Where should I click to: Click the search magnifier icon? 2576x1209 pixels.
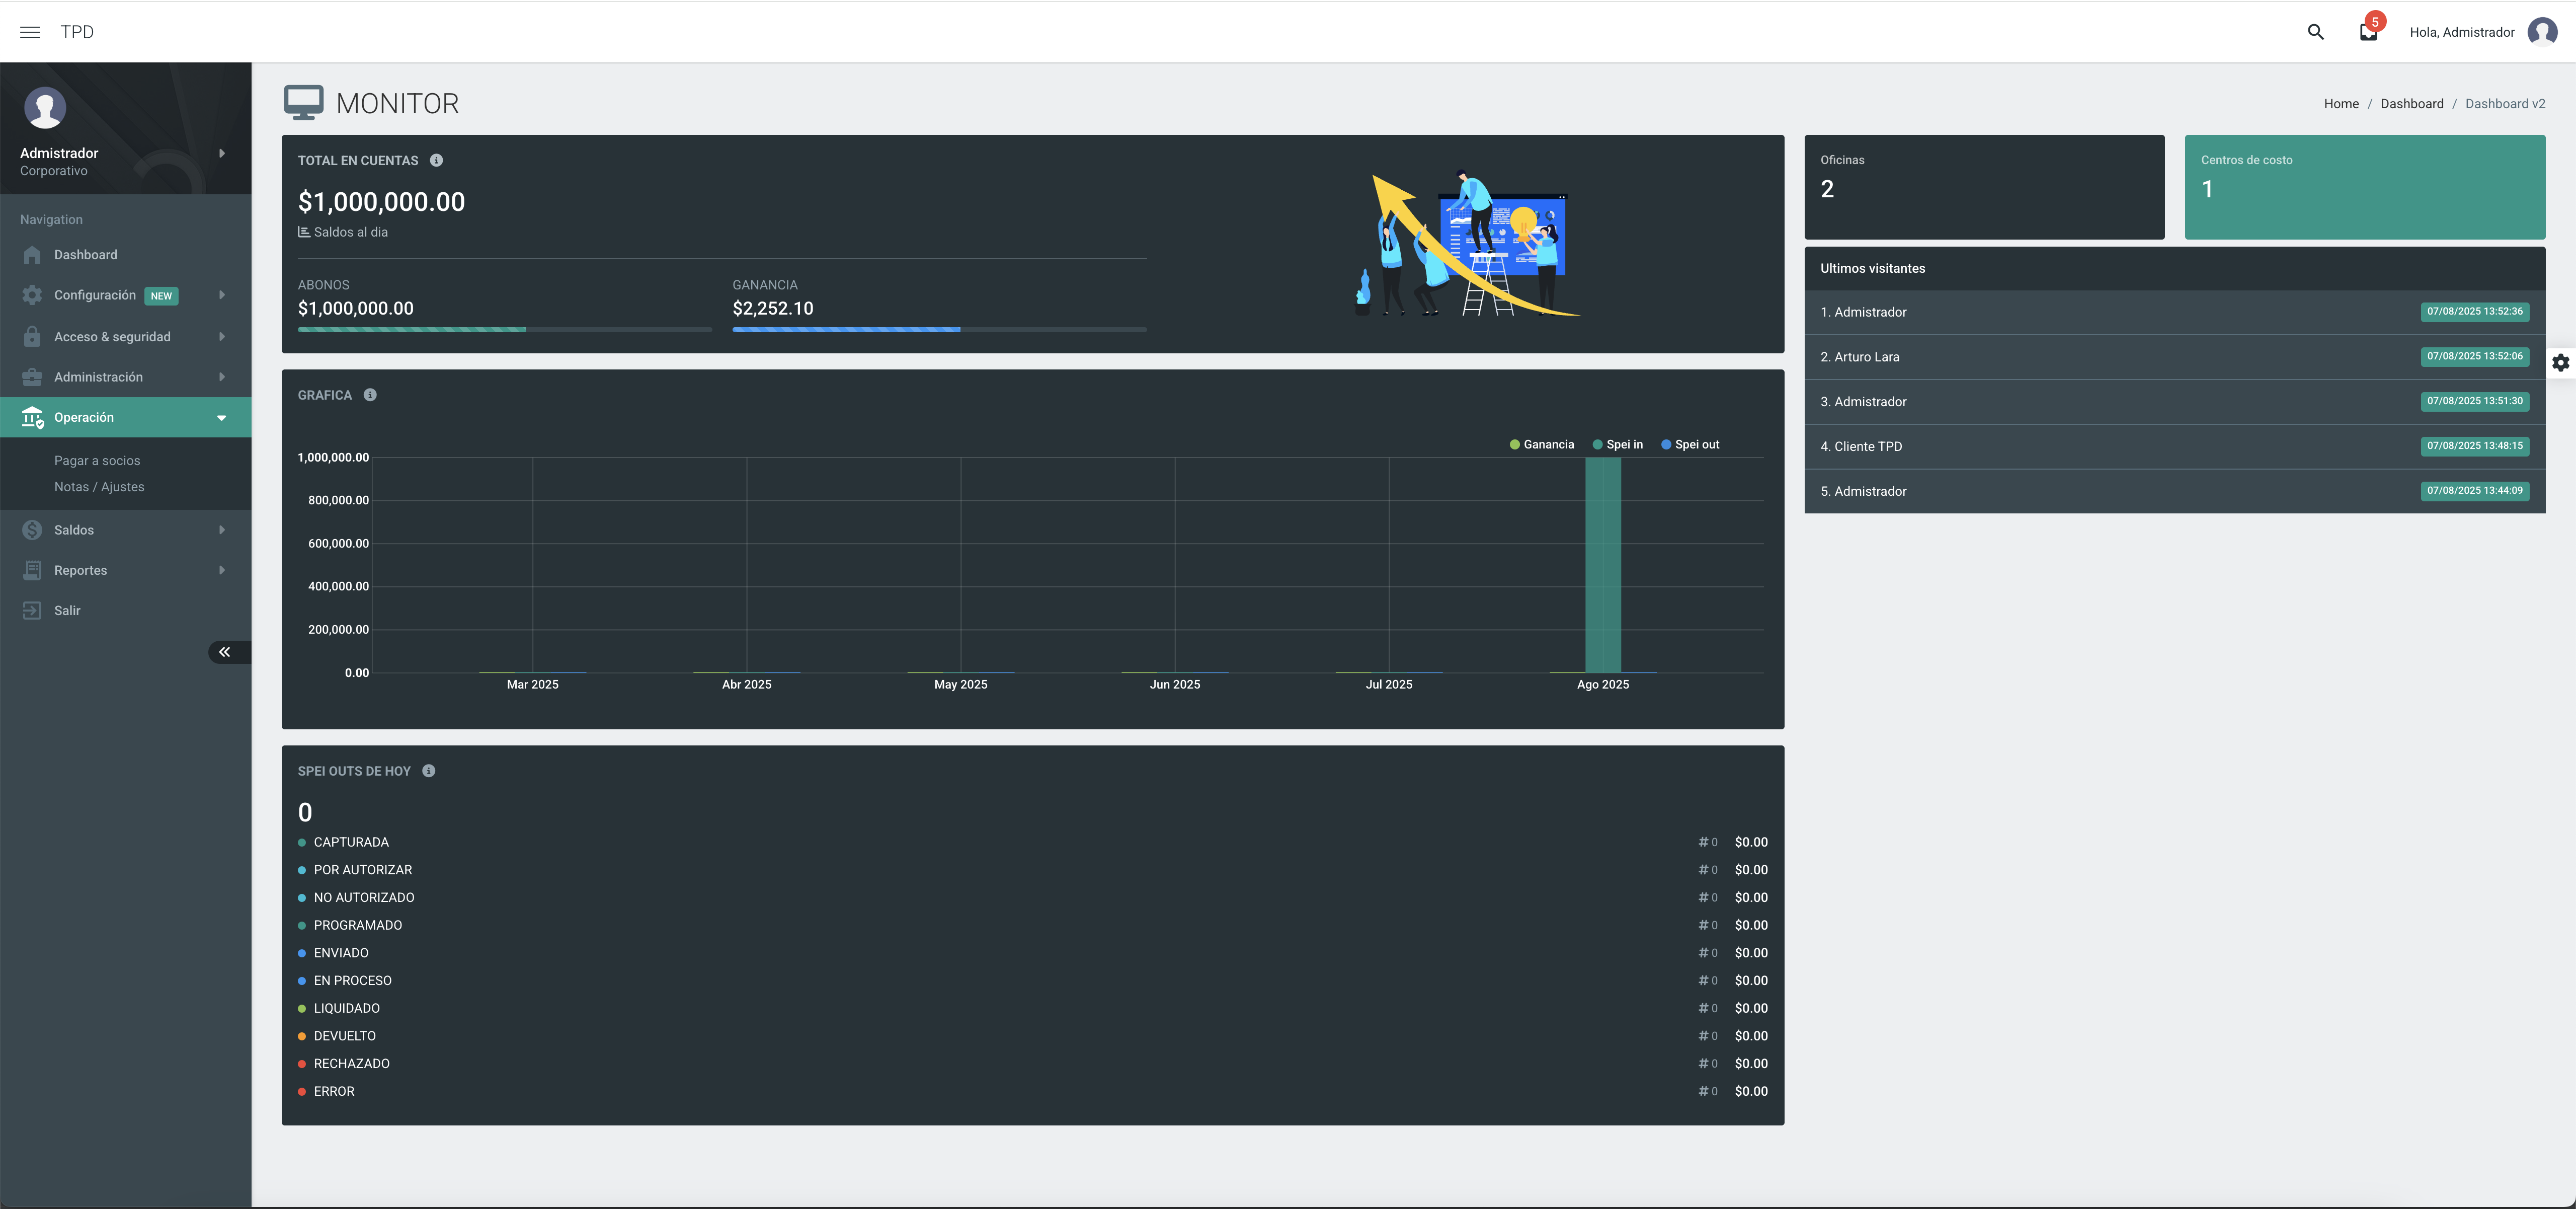[2315, 32]
